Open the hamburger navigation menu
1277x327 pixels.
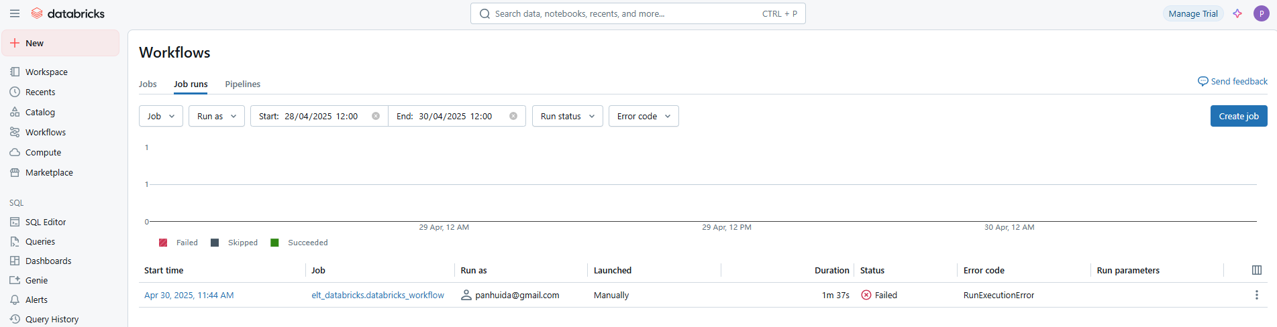15,13
